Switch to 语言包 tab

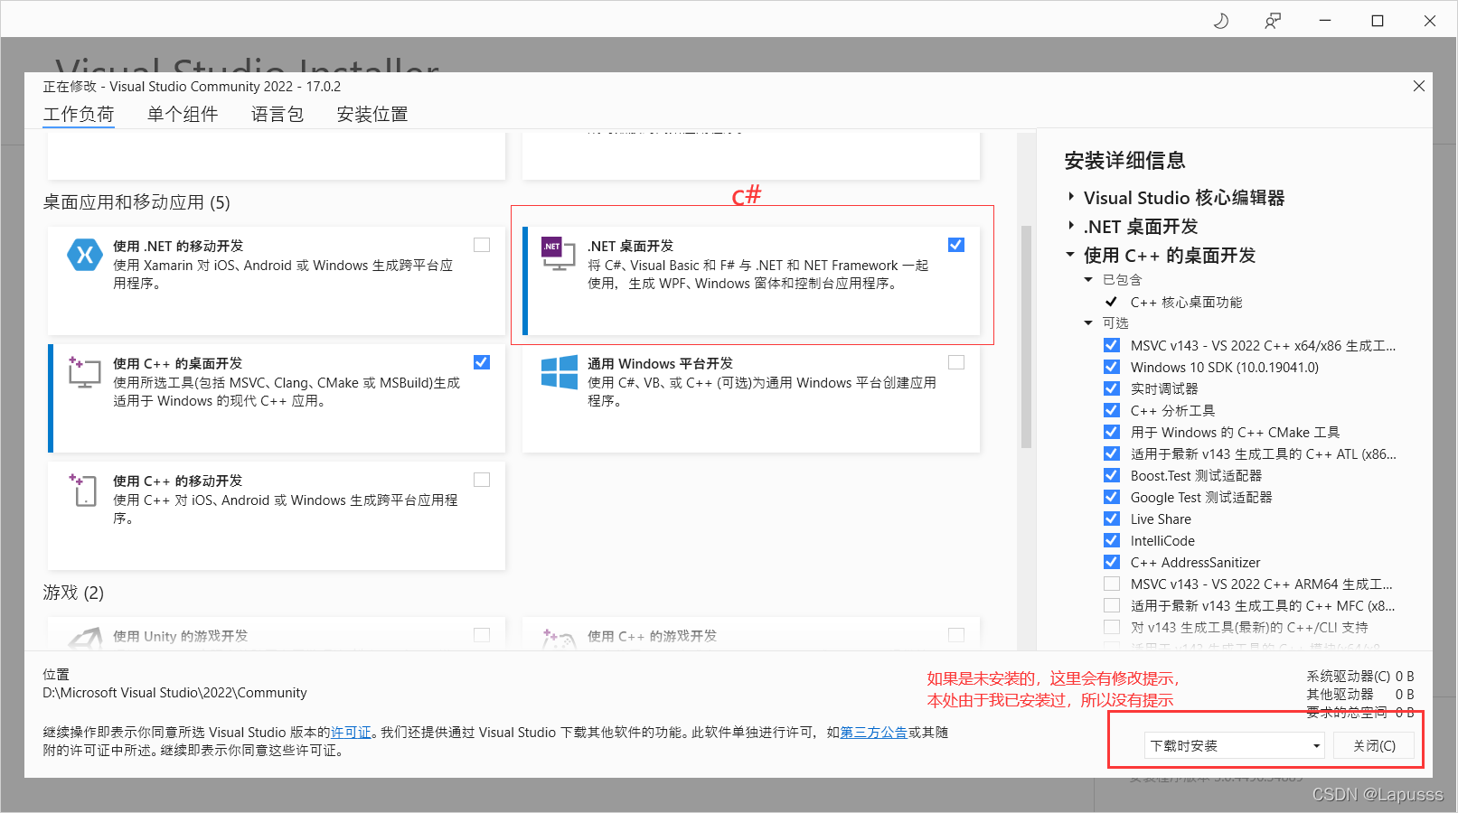(x=277, y=115)
